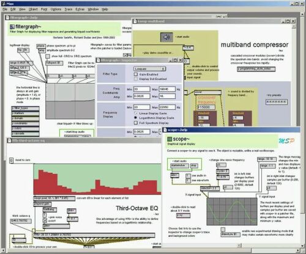Screen dimensions: 306x254
Task: Check the Full Spectrum Display checkbox
Action: point(136,123)
